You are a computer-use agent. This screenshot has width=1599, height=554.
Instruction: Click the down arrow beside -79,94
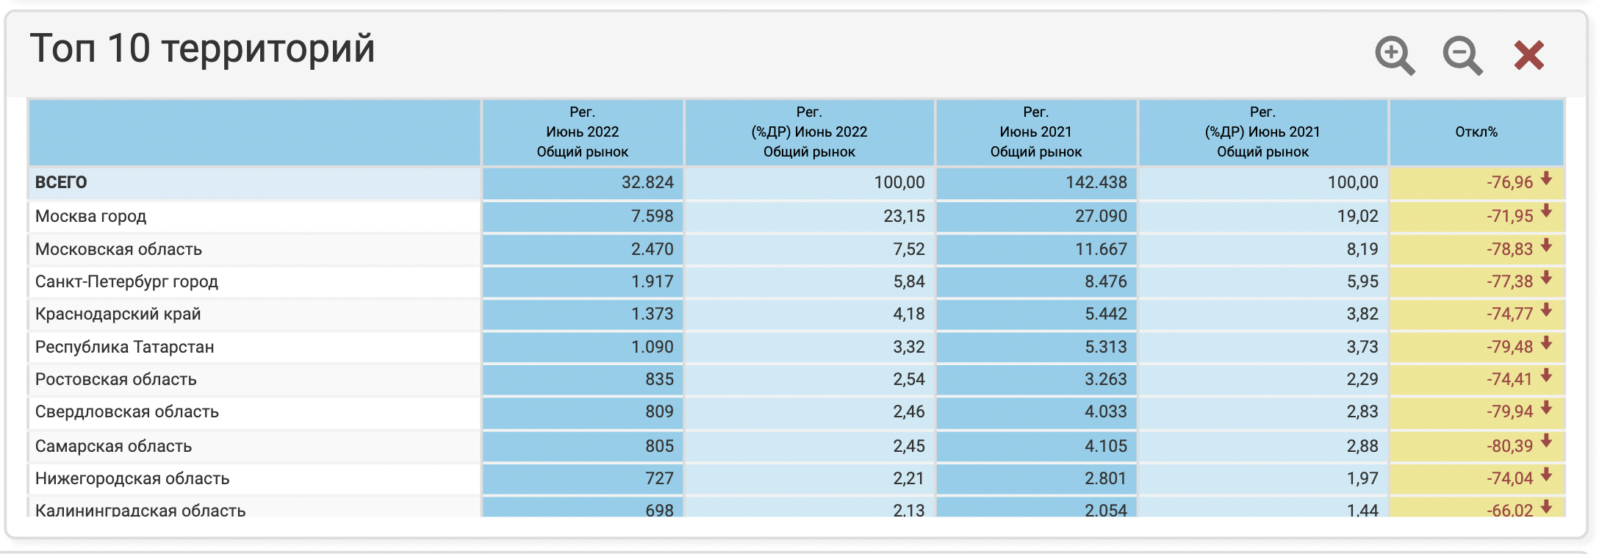coord(1546,408)
